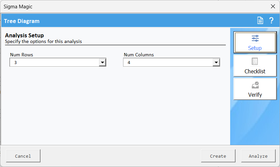Expand the Num Rows dropdown arrow
Image resolution: width=280 pixels, height=167 pixels.
point(102,62)
